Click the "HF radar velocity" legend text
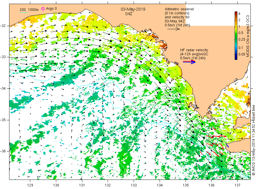Screen dimensions: 257x189 point(194,50)
